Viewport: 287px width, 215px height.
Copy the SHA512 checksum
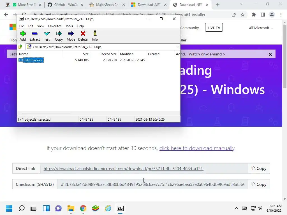259,184
